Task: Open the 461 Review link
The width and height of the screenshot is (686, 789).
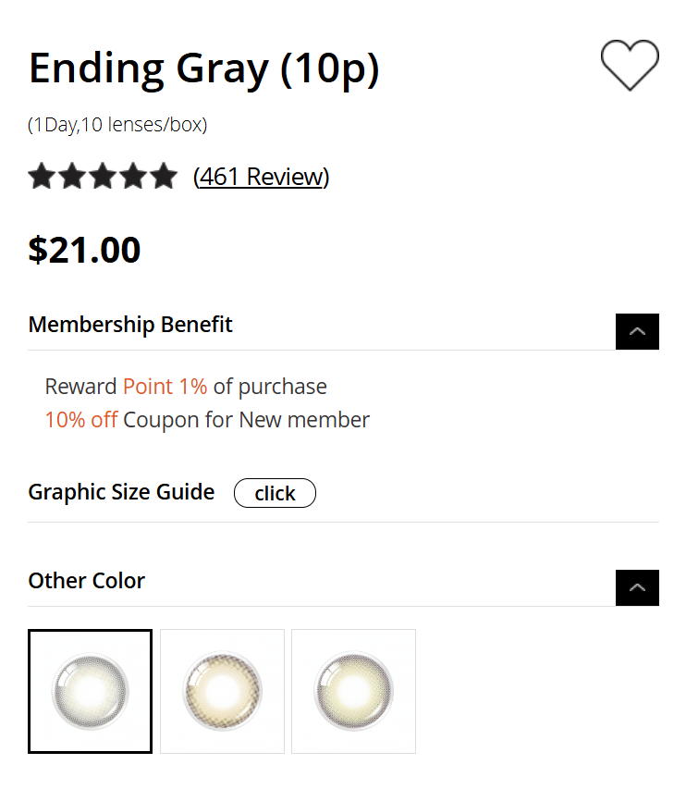Action: click(x=261, y=177)
